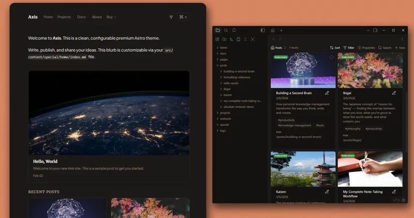Click the focus/target icon in explorer toolbar

pos(253,39)
